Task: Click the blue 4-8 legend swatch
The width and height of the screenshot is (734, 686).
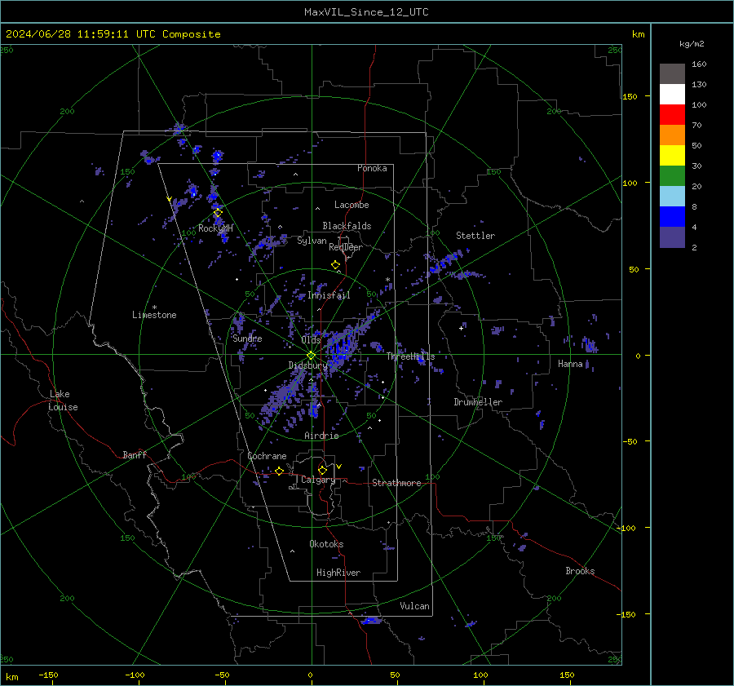Action: 672,216
